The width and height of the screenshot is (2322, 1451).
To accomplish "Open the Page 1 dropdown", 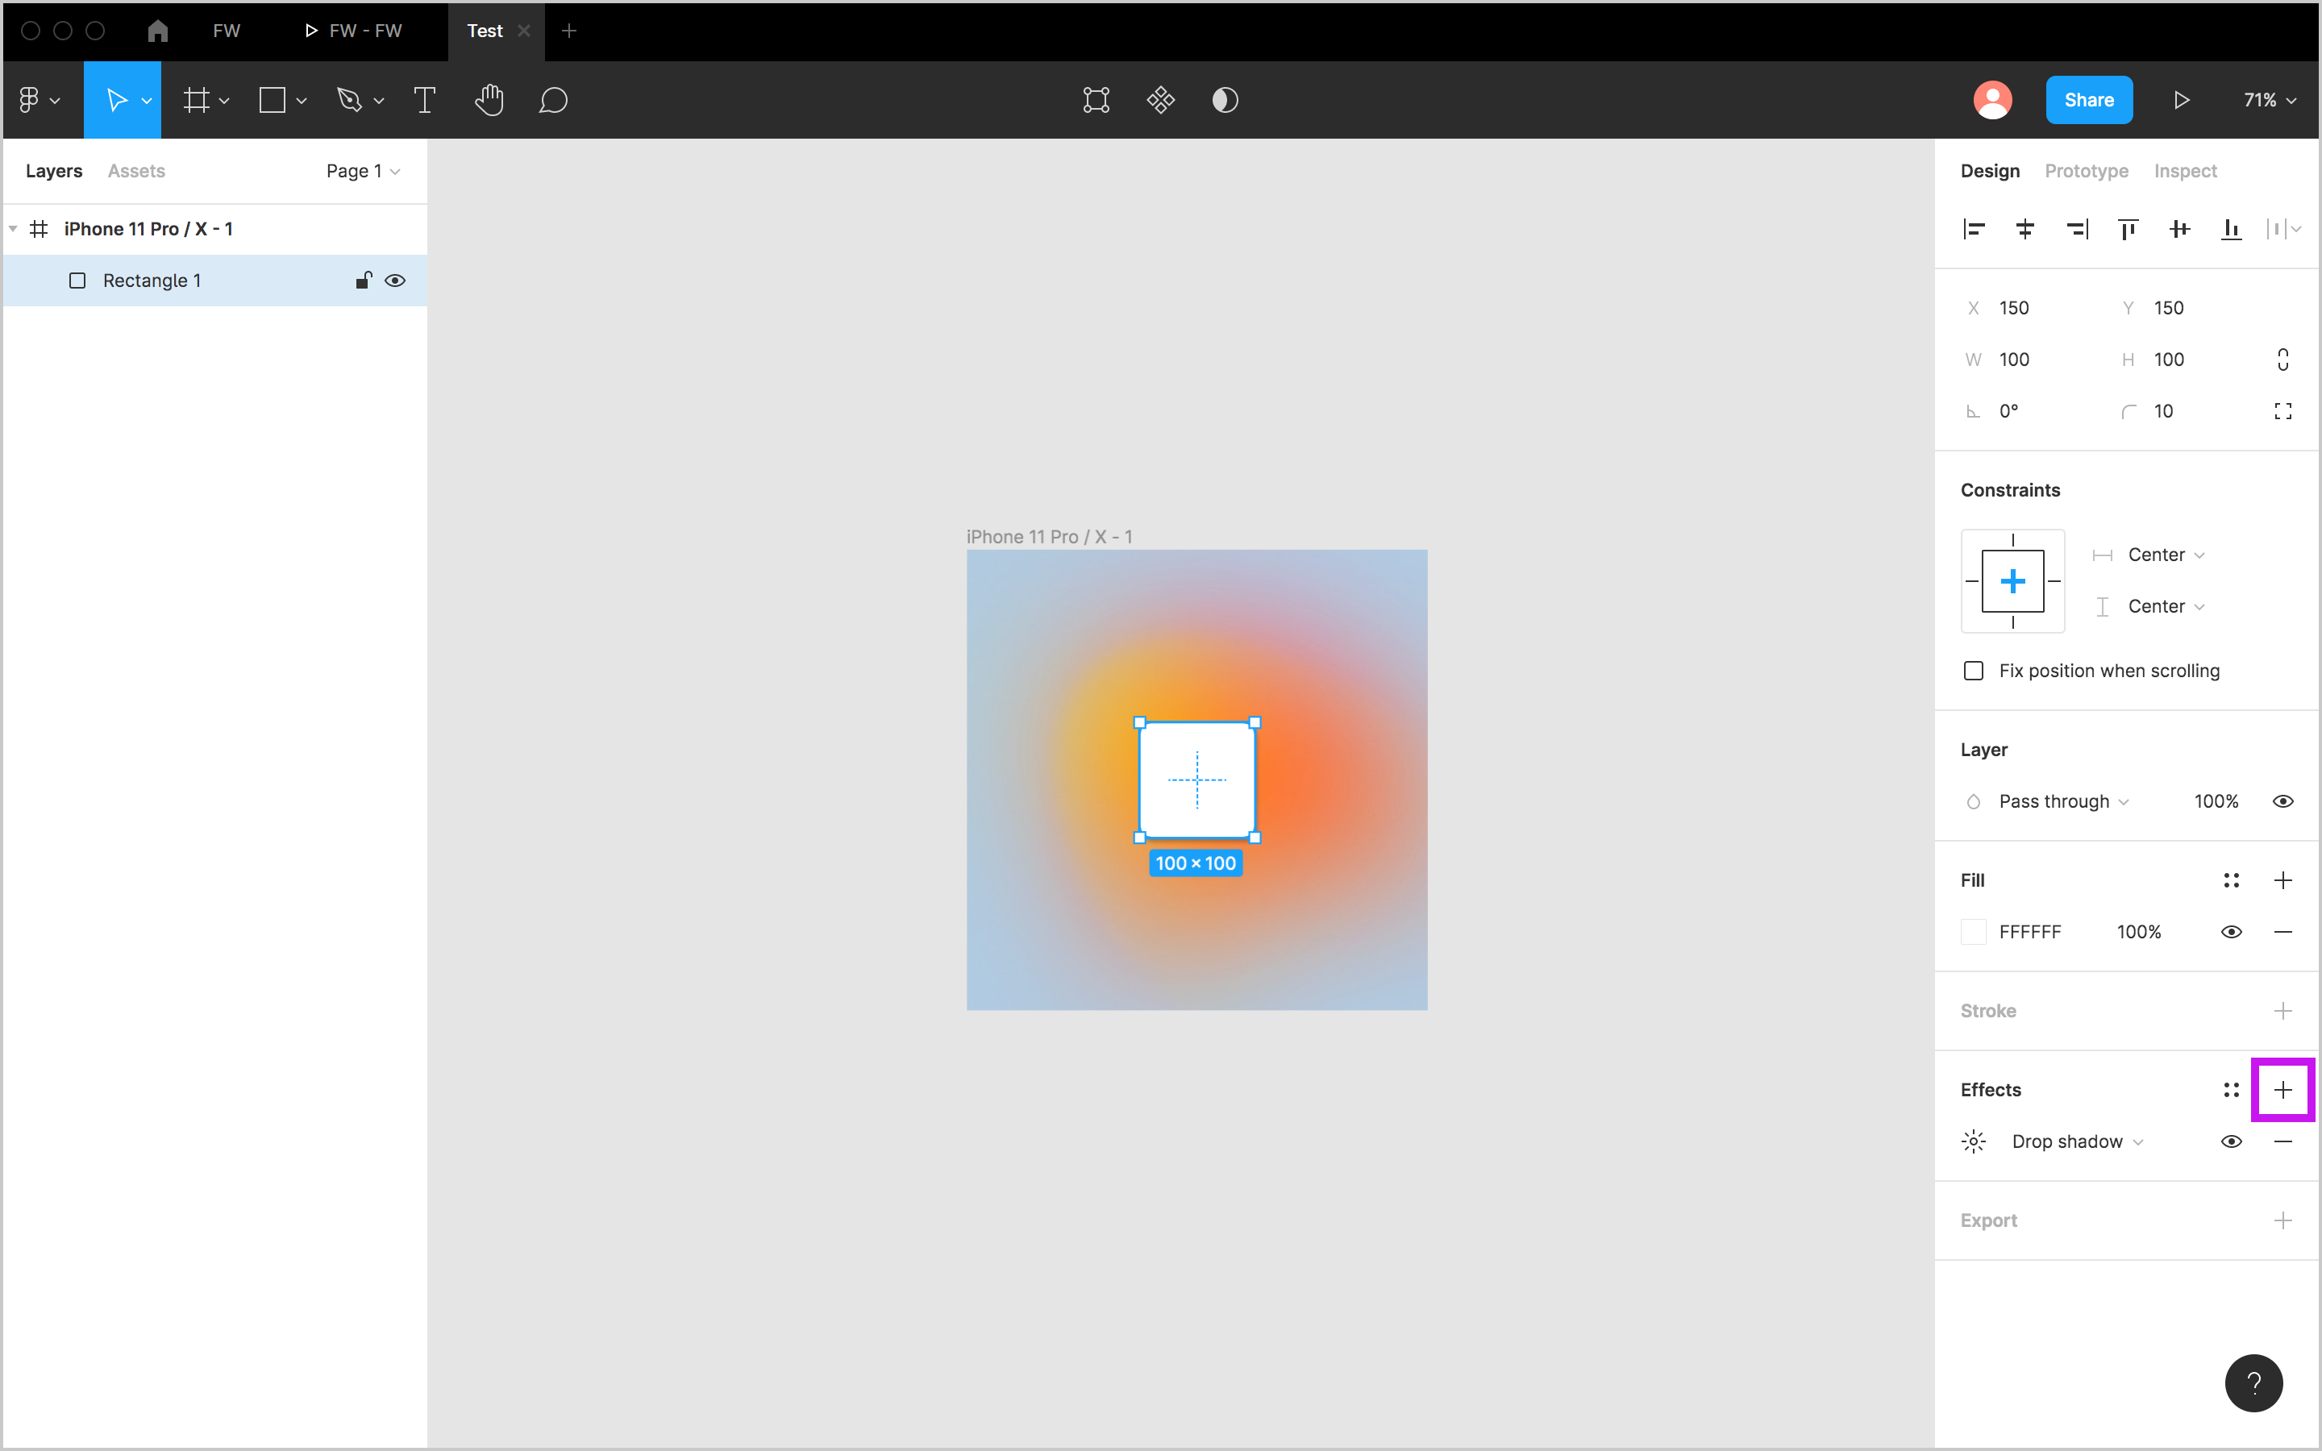I will [x=362, y=171].
